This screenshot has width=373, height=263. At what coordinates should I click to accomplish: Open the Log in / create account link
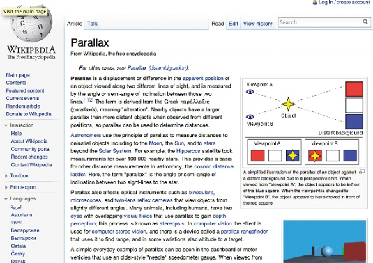coord(344,2)
